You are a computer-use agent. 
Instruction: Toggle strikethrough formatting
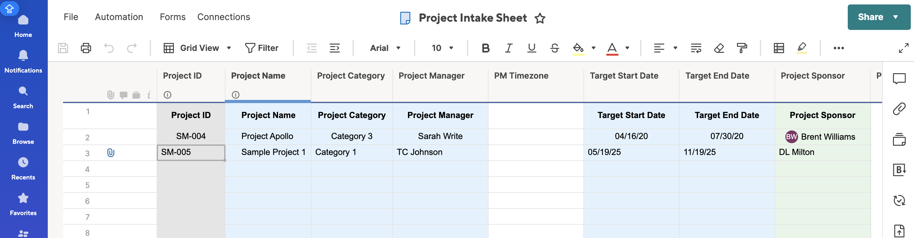[x=554, y=48]
